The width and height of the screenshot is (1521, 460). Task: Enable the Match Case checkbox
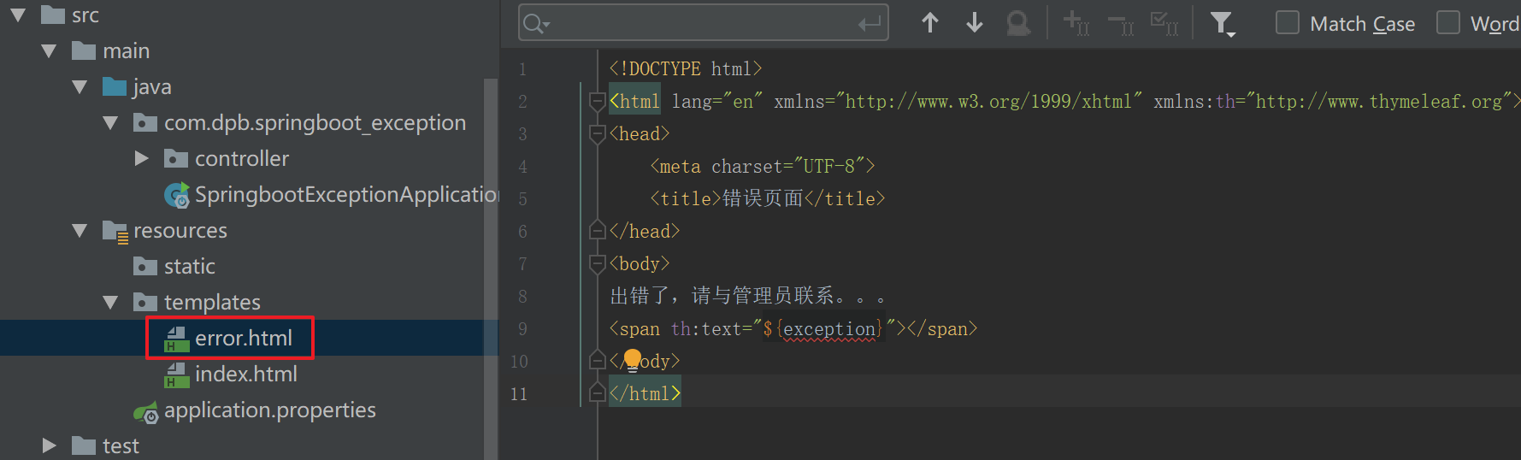(x=1287, y=22)
